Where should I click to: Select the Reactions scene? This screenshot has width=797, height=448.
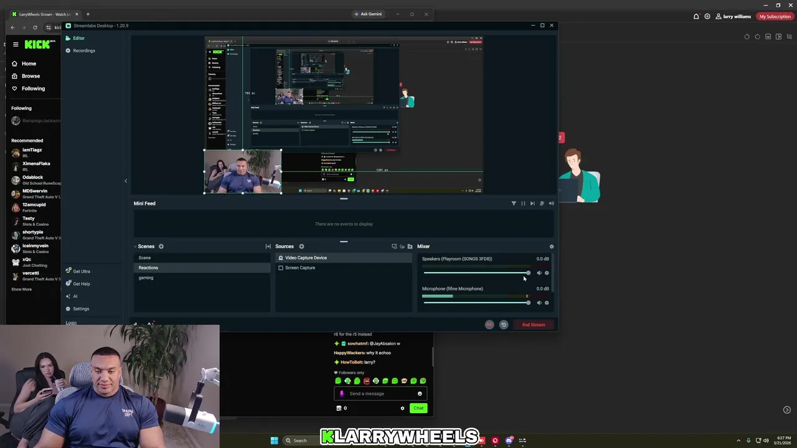point(202,268)
